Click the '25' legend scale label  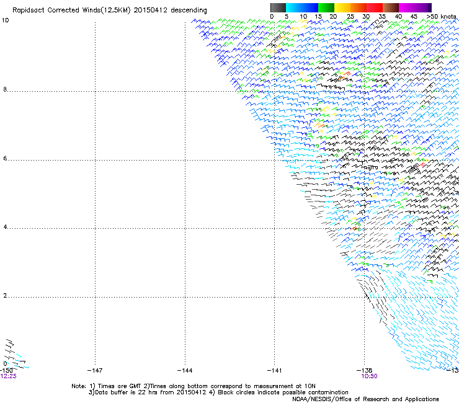(x=350, y=17)
